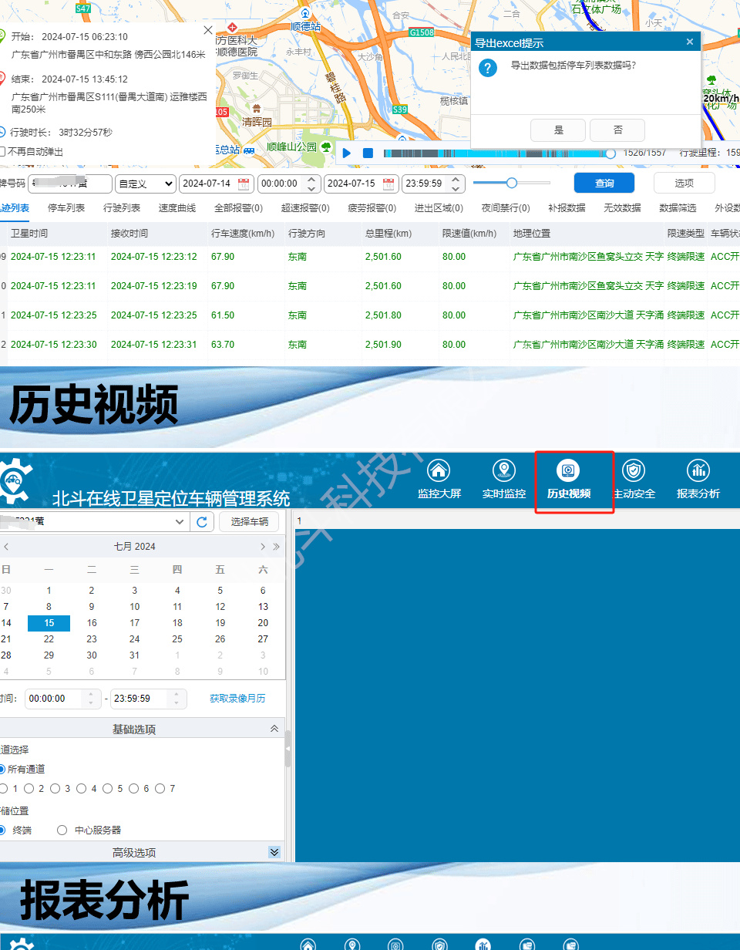Screen dimensions: 740x950
Task: Select channel 3 radio button
Action: (55, 789)
